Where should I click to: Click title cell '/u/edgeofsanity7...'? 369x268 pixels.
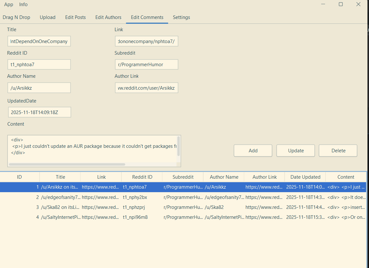point(61,197)
